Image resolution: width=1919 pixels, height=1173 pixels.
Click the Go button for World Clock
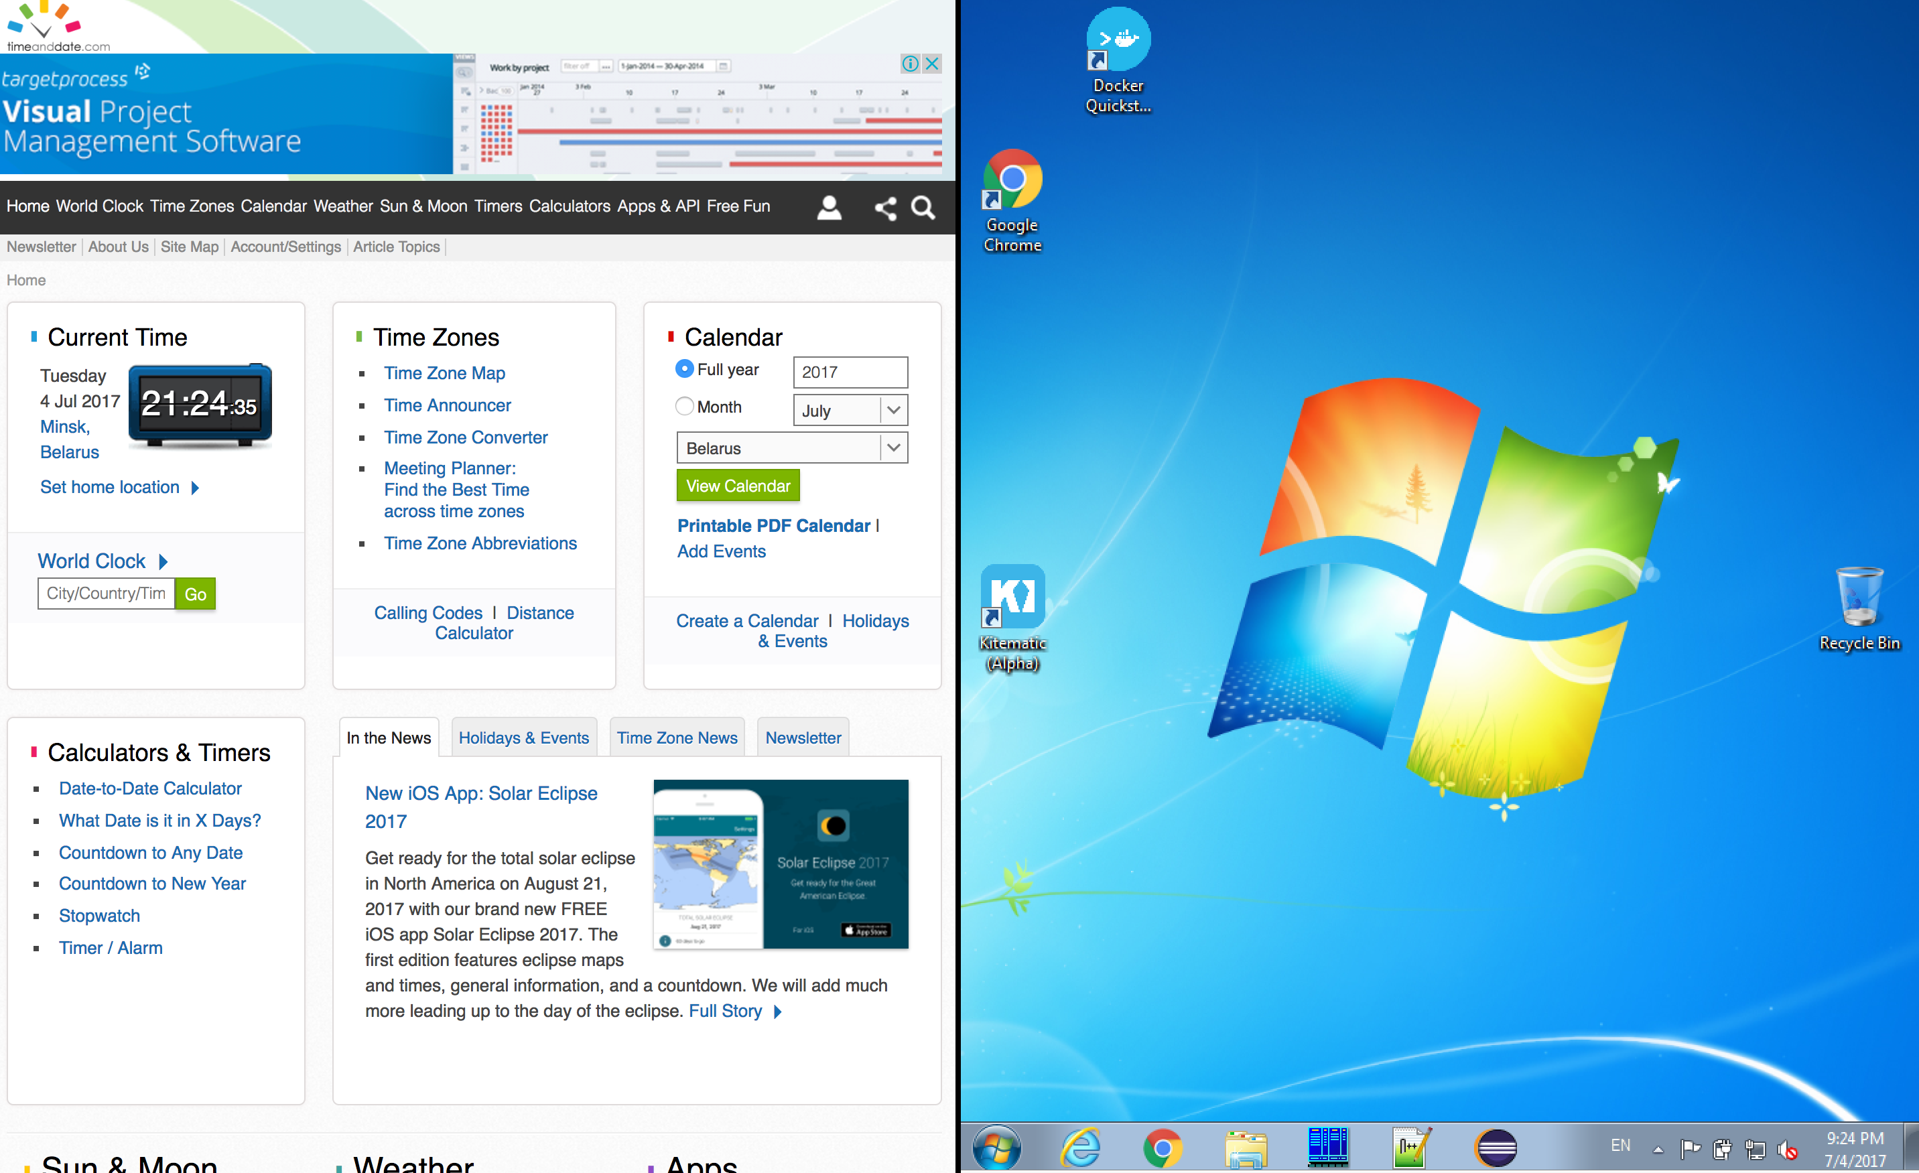click(195, 594)
